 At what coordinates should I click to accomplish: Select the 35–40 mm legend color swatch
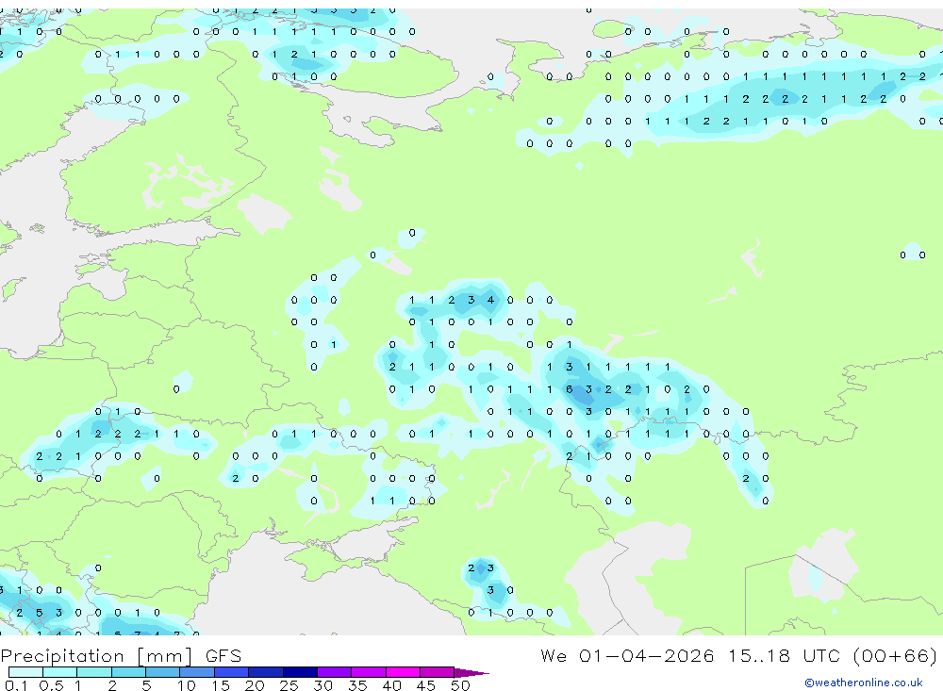click(x=369, y=672)
